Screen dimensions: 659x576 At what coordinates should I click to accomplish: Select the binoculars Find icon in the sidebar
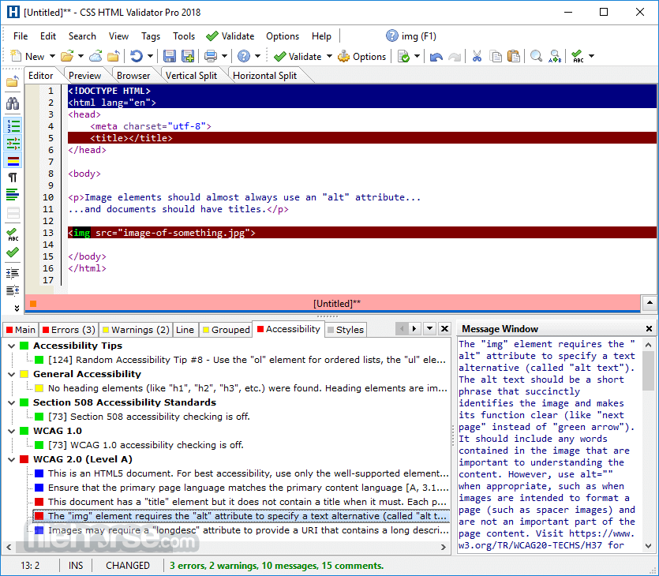(x=12, y=103)
